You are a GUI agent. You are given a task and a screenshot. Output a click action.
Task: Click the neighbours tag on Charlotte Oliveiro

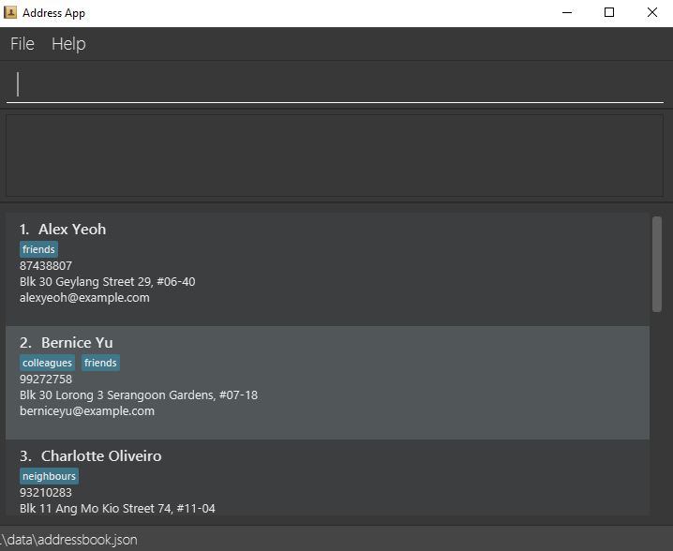click(49, 477)
